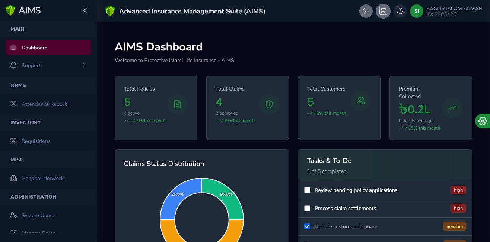Image resolution: width=490 pixels, height=242 pixels.
Task: Click the Claims Status Distribution heading
Action: click(164, 164)
